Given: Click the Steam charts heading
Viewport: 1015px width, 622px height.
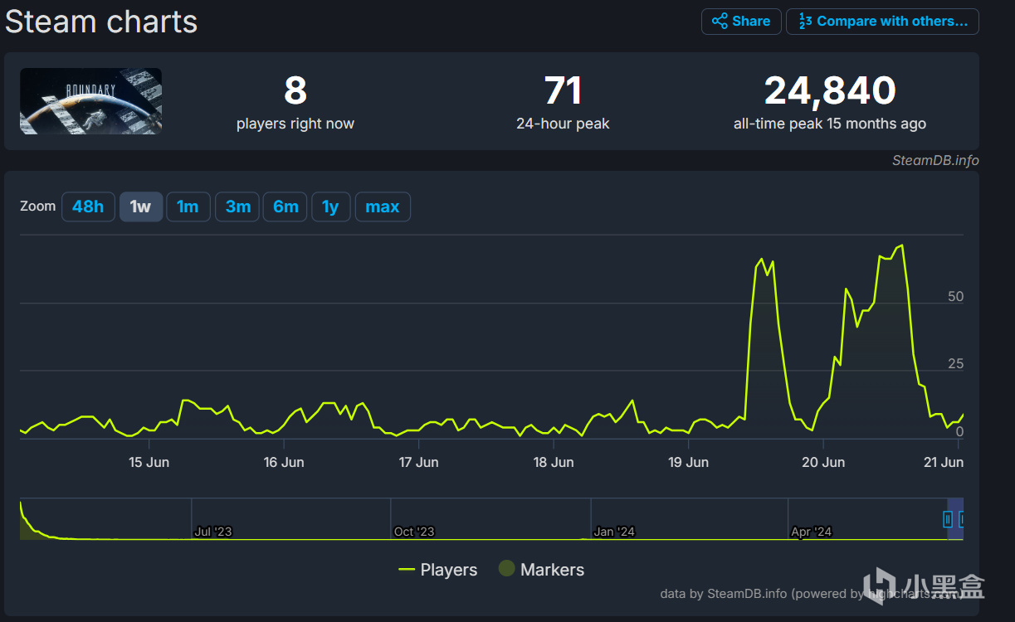Looking at the screenshot, I should tap(101, 22).
